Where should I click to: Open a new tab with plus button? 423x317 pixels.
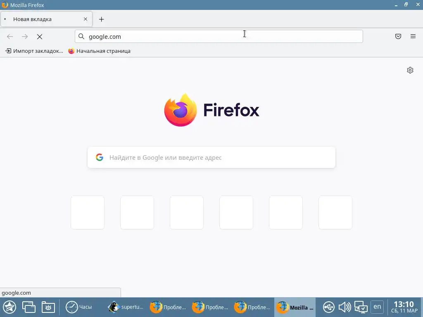pyautogui.click(x=102, y=19)
